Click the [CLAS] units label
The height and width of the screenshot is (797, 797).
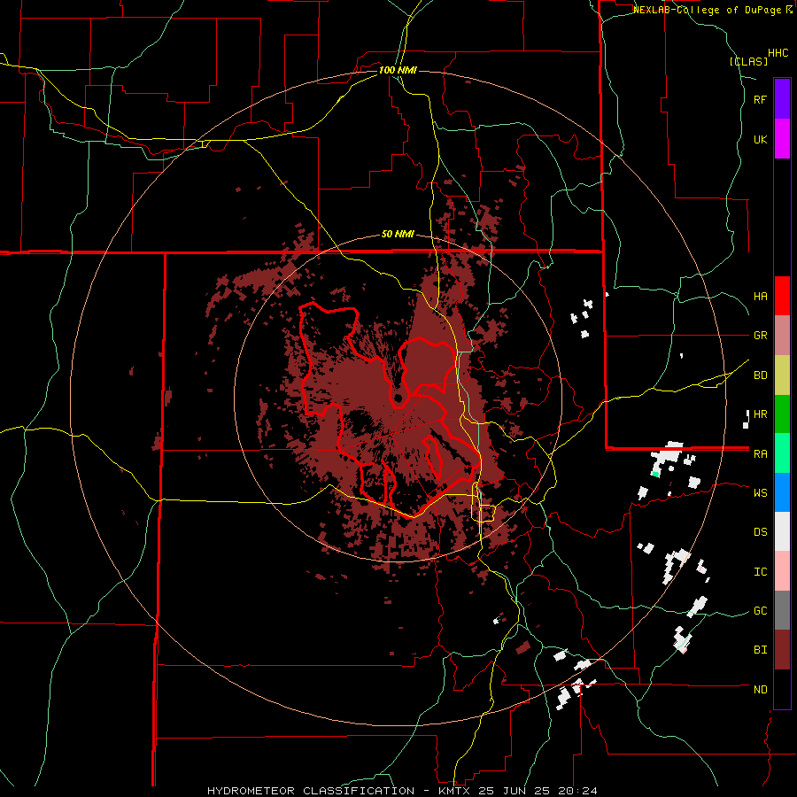(748, 61)
